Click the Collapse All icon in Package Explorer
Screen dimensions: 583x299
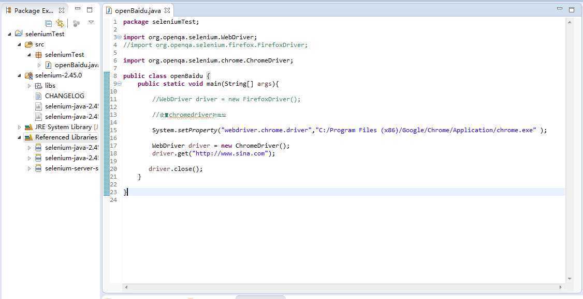click(x=48, y=23)
